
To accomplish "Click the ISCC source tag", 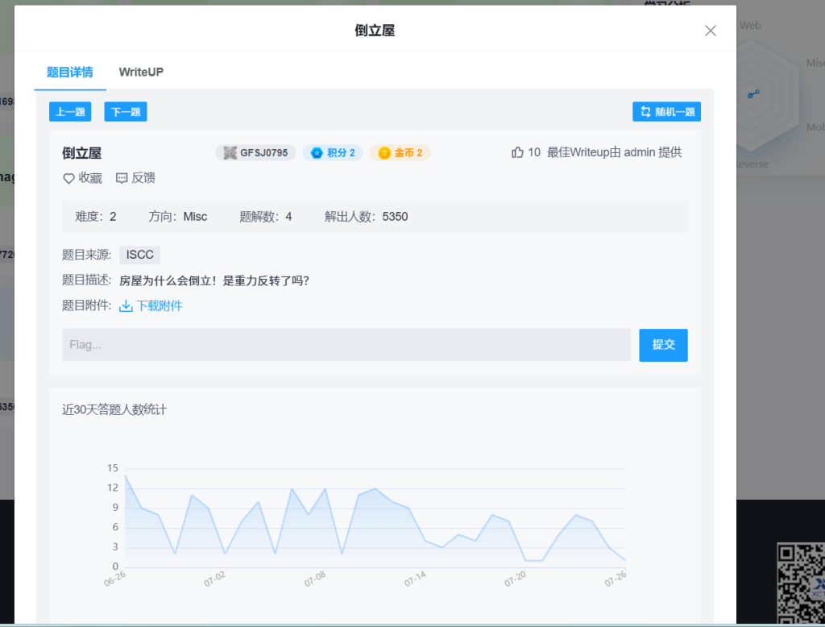I will point(139,255).
